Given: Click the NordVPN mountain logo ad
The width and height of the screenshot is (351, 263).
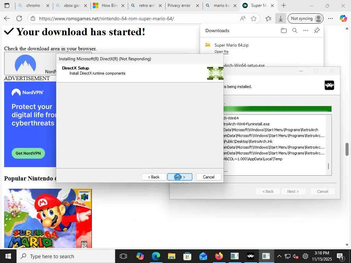Looking at the screenshot, I should tap(25, 63).
